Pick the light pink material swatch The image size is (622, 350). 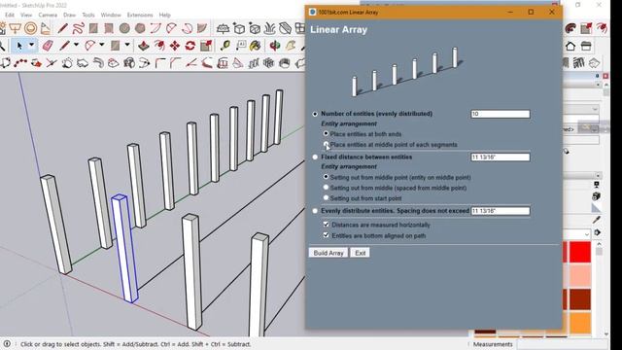point(580,275)
